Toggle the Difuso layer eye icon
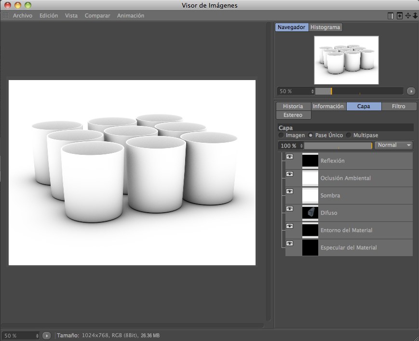Screen dimensions: 419x341 click(290, 209)
